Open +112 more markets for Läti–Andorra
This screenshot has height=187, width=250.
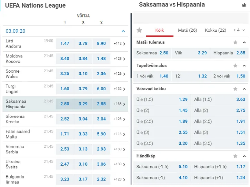(119, 44)
